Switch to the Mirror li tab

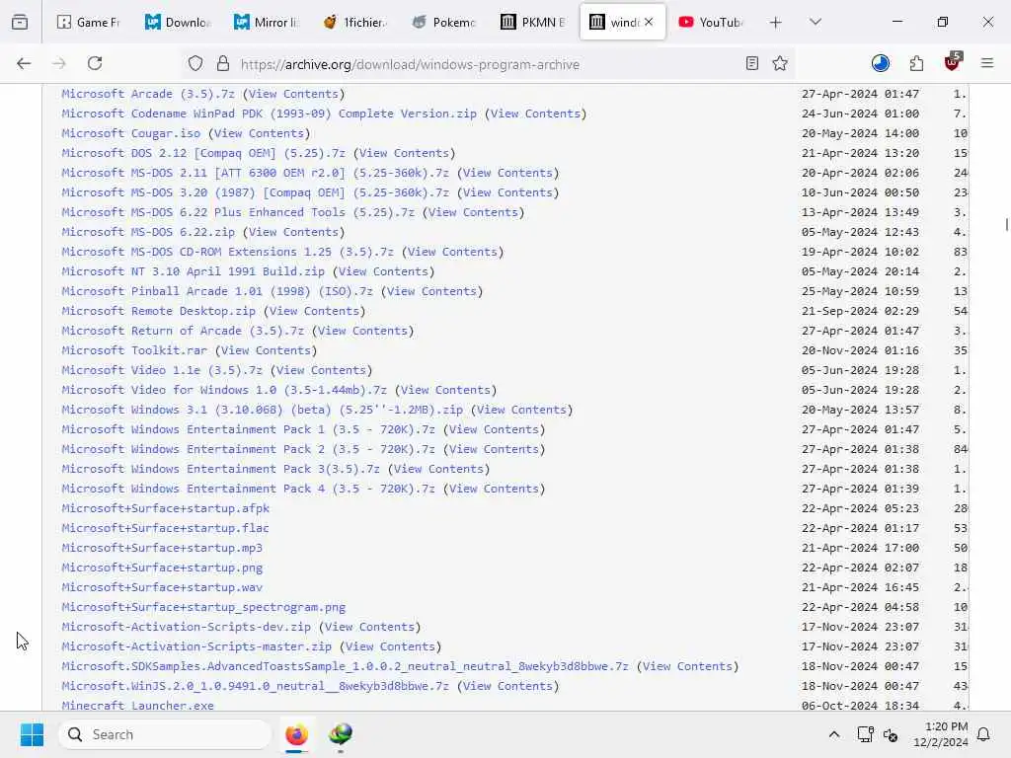click(267, 22)
